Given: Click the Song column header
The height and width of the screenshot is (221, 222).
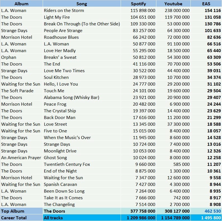Looking at the screenshot, I should (82, 4).
